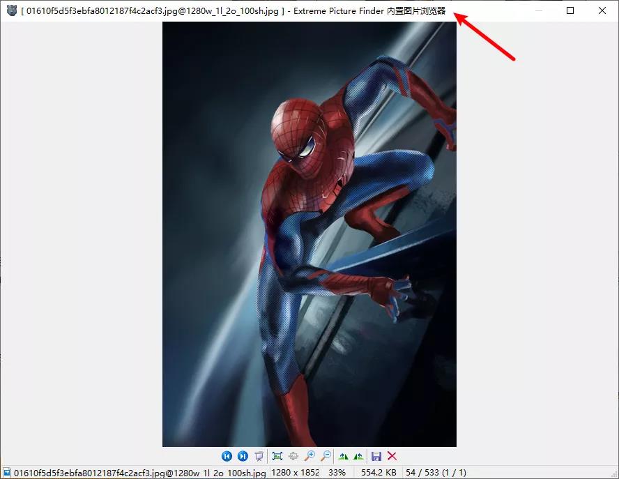Screen dimensions: 619x479
Task: Click the file icon in the status bar
Action: coord(7,472)
